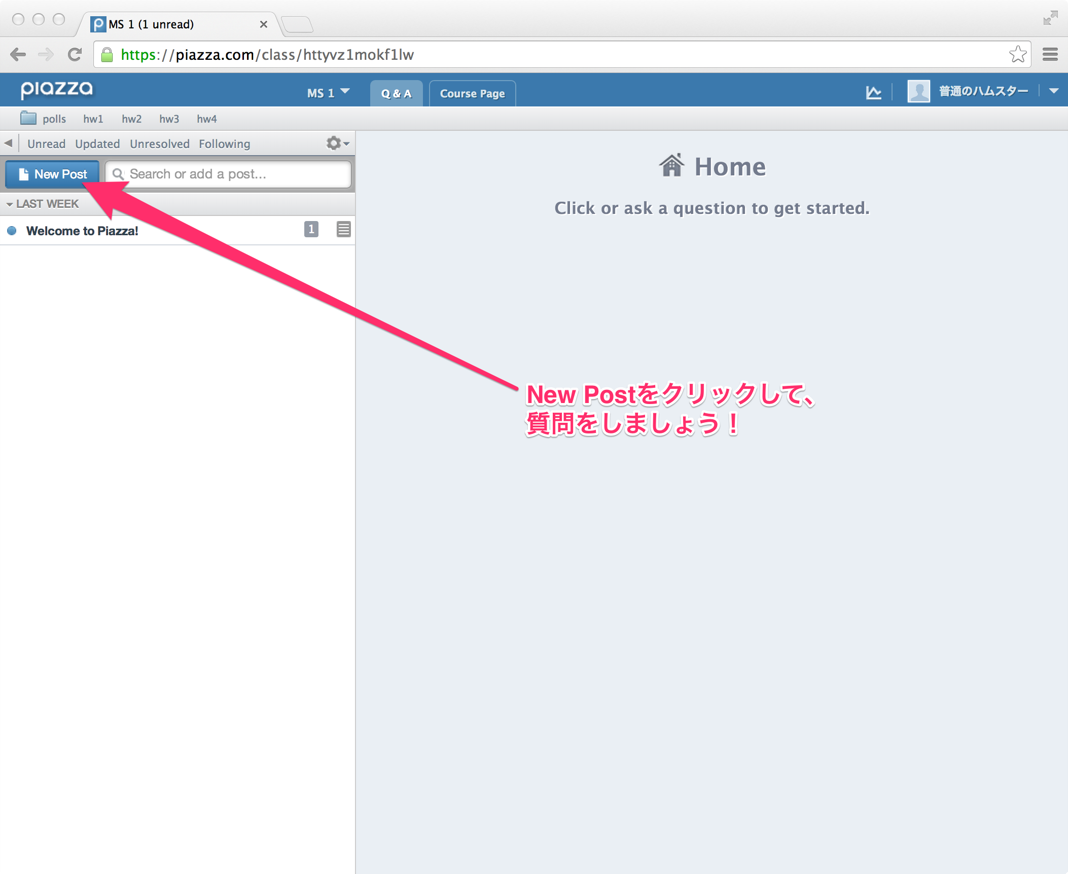1068x874 pixels.
Task: Select the hw3 folder tab
Action: [x=169, y=119]
